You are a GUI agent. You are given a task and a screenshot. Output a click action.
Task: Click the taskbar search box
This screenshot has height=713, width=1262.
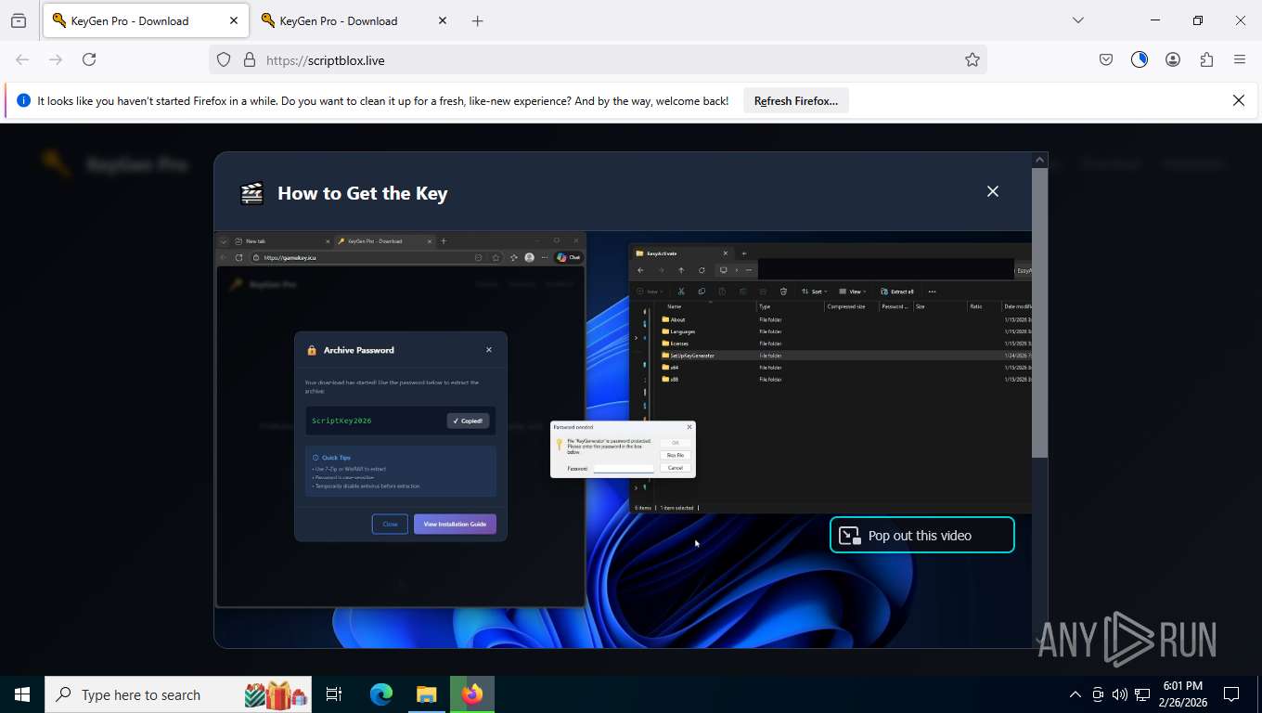pos(180,694)
